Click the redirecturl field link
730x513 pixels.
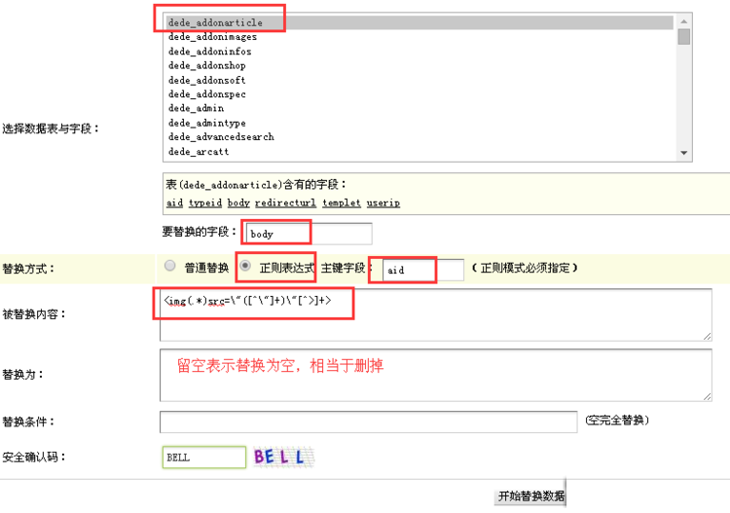(285, 203)
